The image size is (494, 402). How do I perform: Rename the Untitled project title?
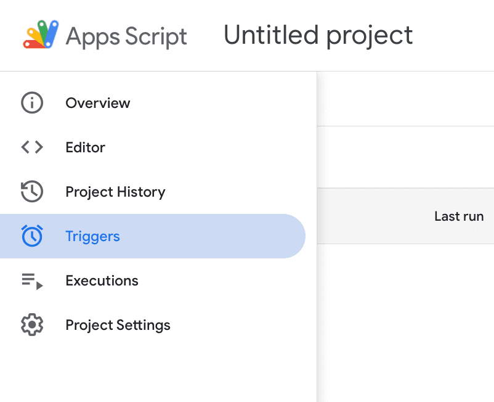[318, 35]
